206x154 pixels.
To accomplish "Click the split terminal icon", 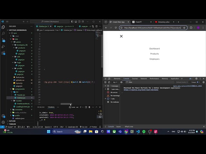I will tap(86, 107).
